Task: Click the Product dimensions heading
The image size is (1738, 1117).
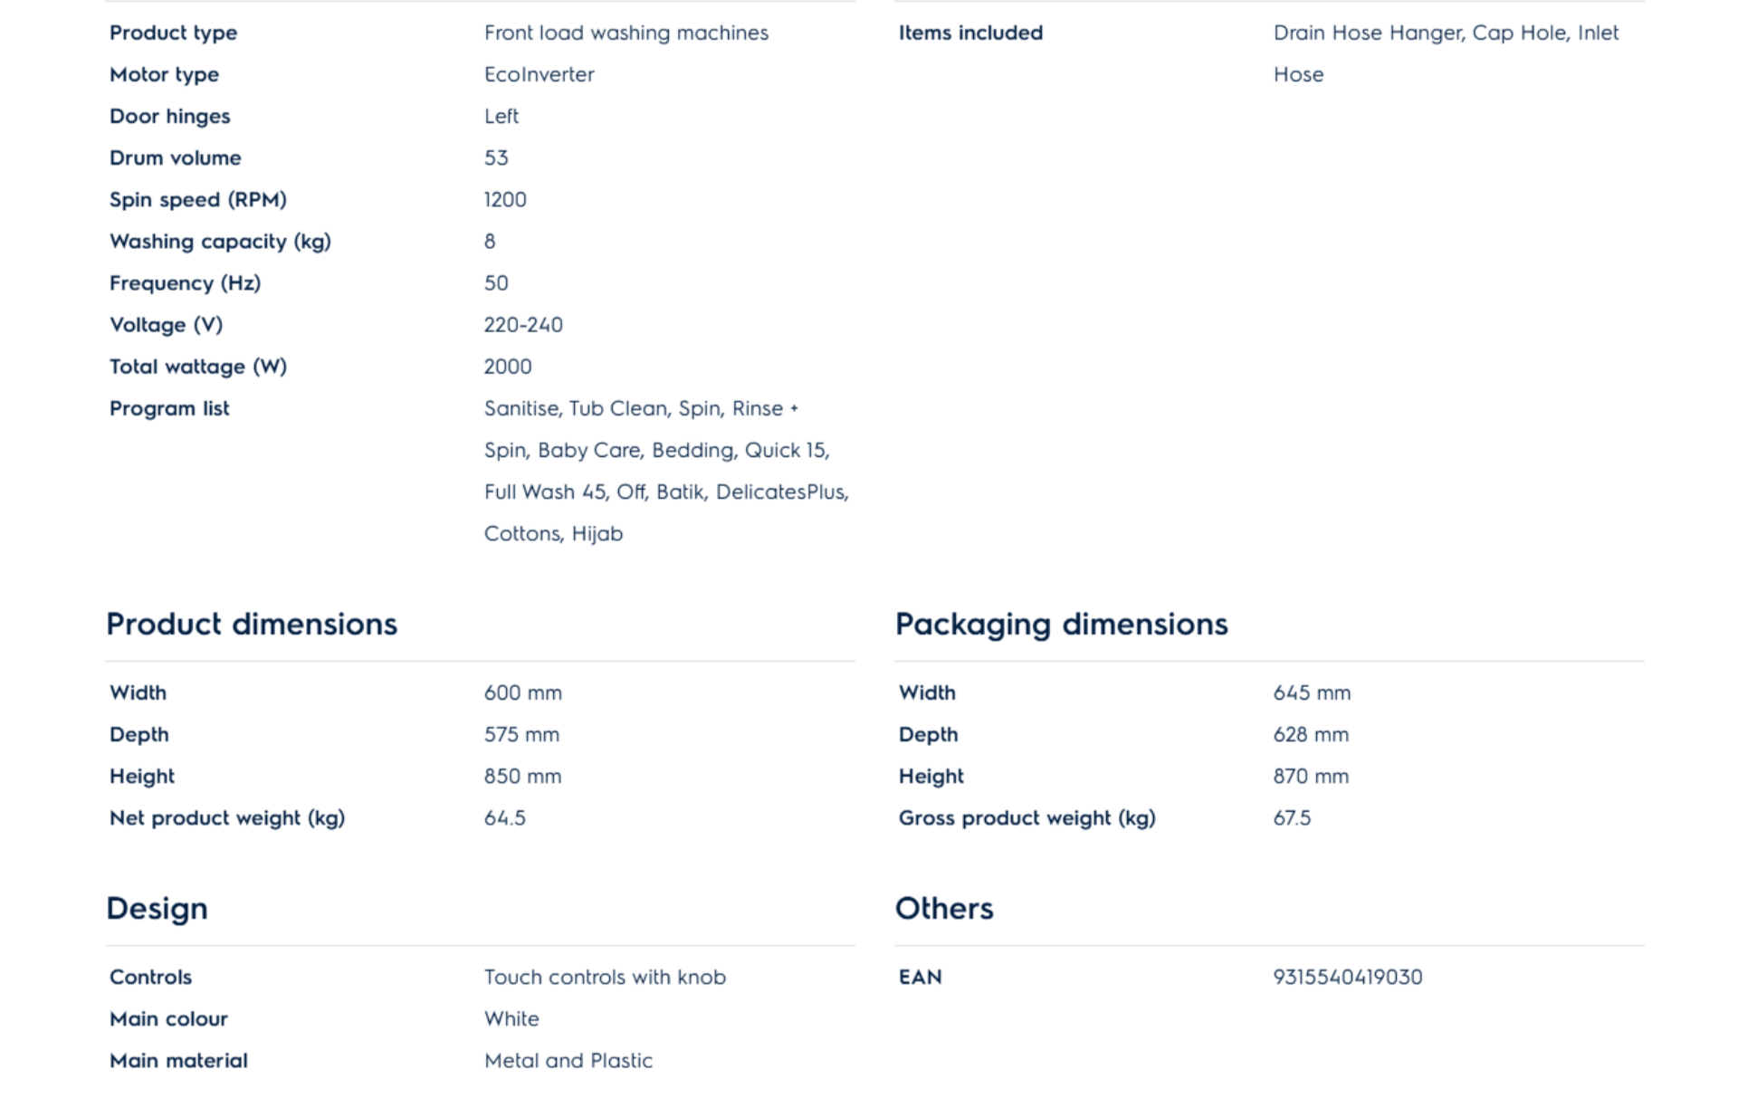Action: [x=252, y=625]
